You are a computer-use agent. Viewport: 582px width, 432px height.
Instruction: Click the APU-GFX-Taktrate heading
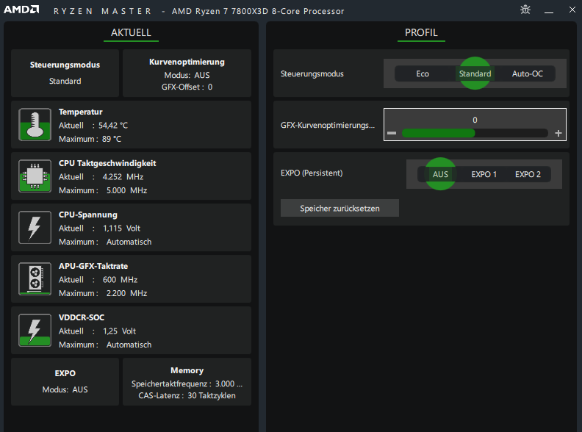(x=93, y=266)
